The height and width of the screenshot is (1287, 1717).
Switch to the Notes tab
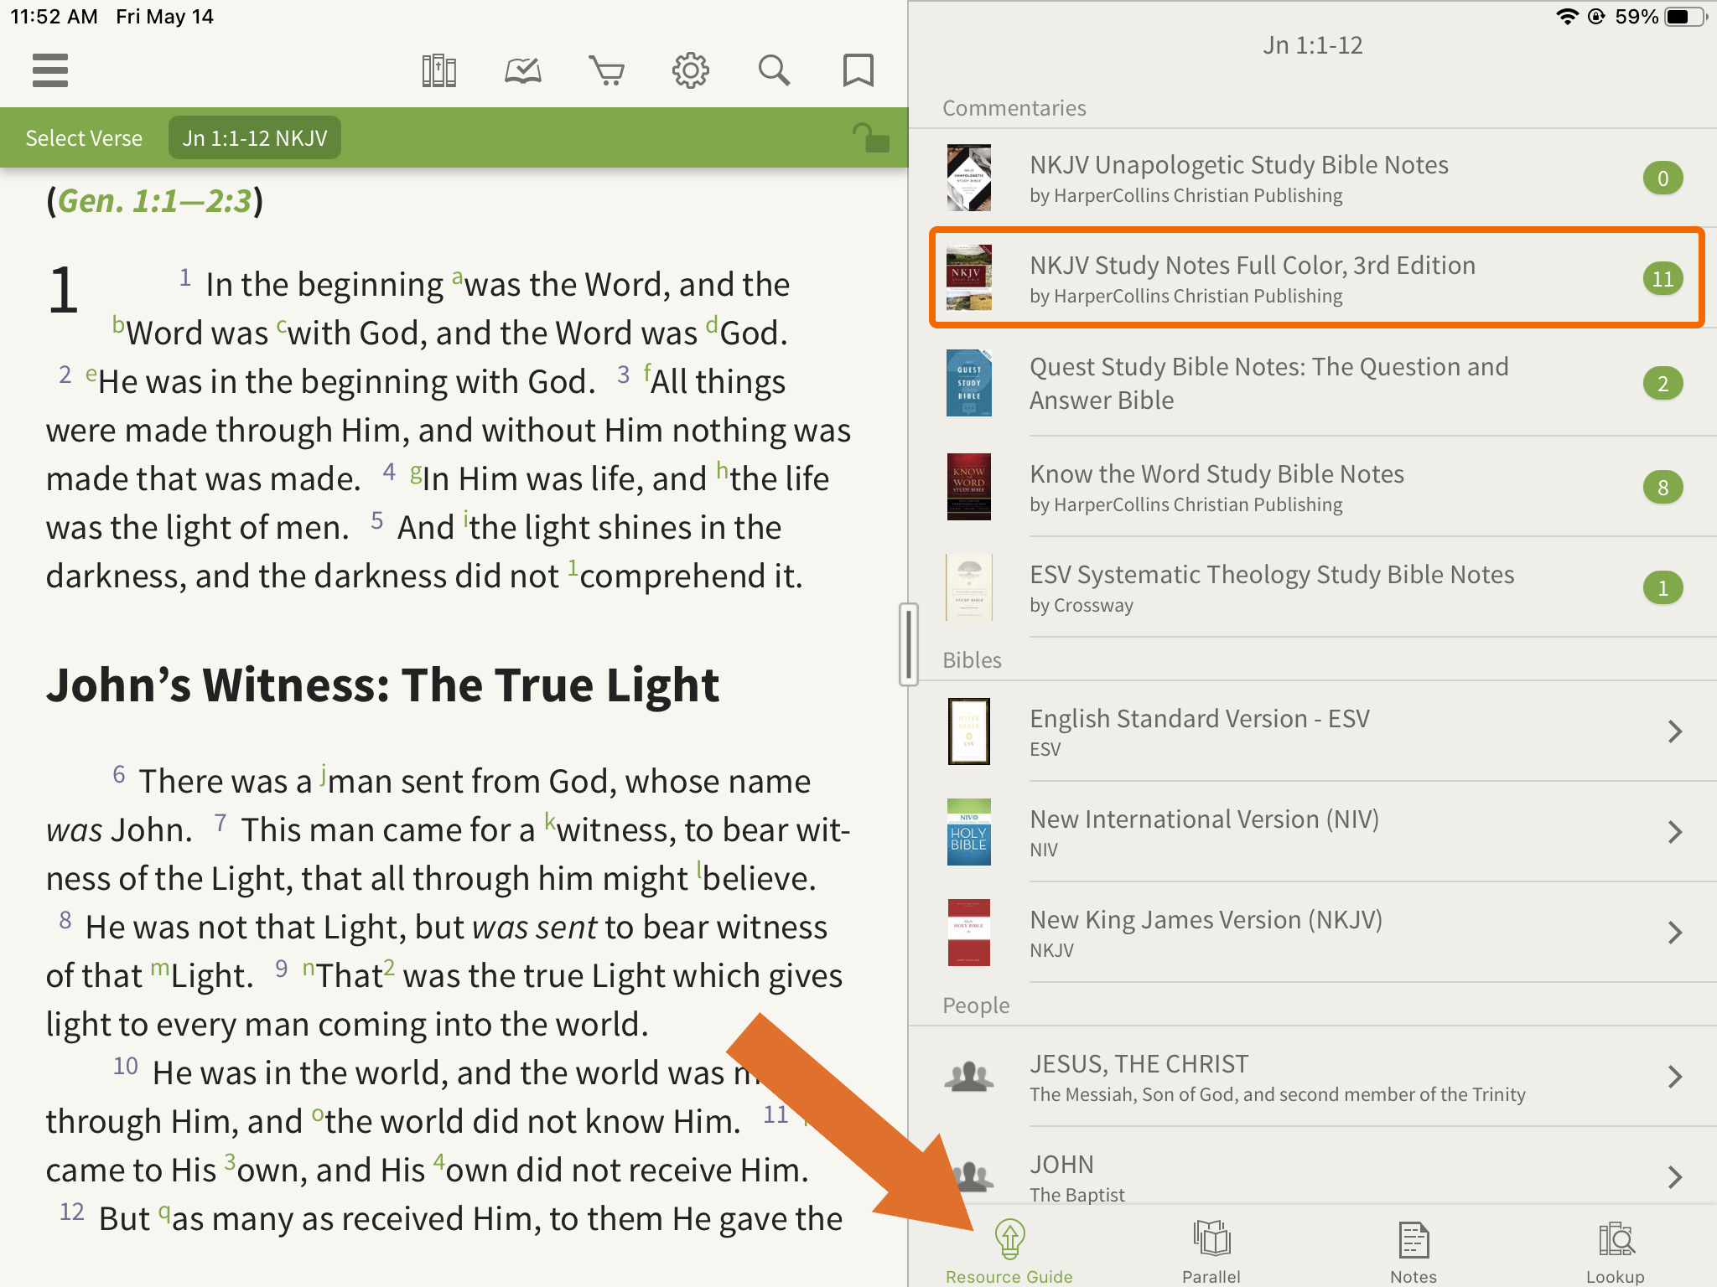point(1414,1251)
